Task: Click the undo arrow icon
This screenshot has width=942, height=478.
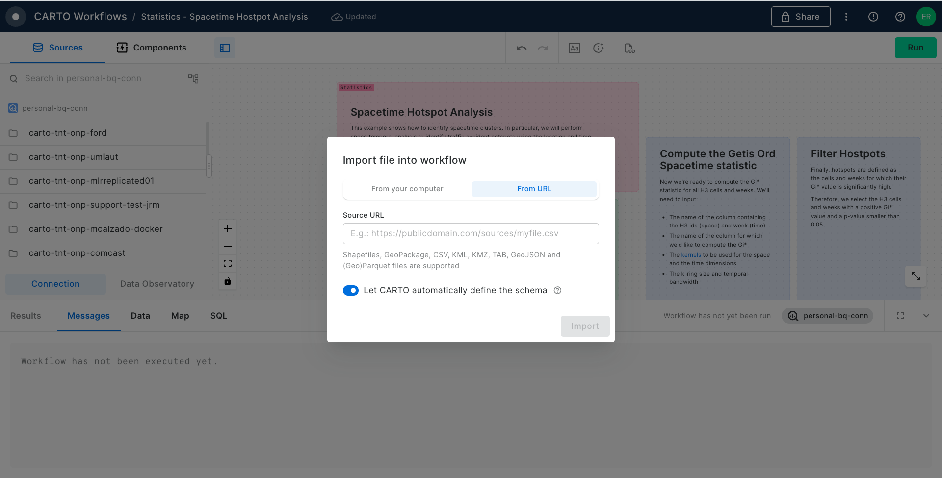Action: [x=521, y=48]
